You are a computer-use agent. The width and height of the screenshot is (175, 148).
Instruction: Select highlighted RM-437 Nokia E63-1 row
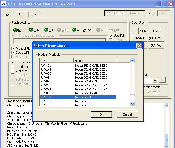coord(78,97)
